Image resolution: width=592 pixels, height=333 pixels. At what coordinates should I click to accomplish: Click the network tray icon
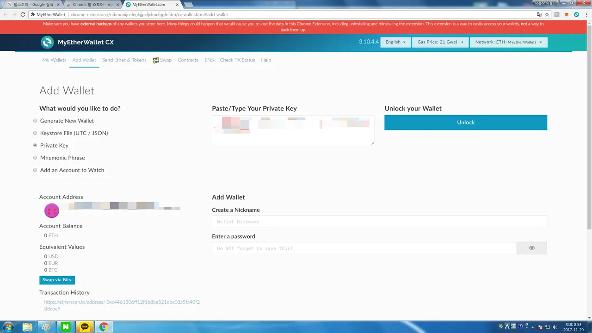coord(548,327)
